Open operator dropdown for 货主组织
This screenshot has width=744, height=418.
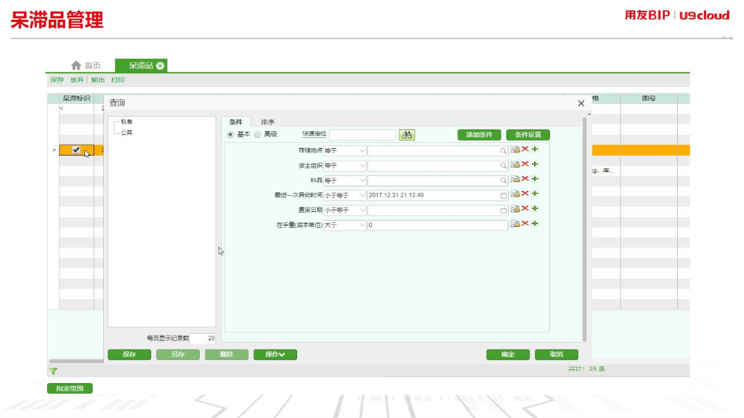[x=362, y=166]
